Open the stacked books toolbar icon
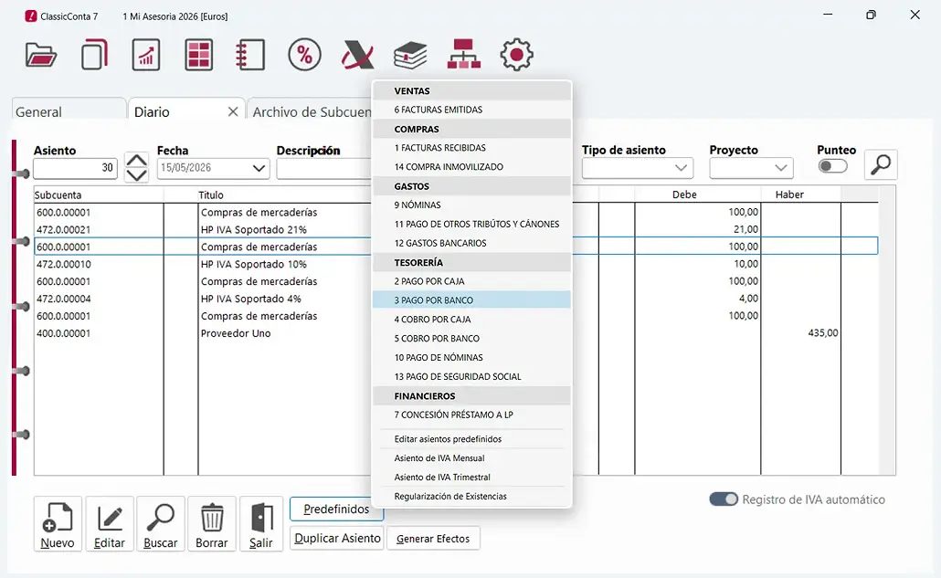The height and width of the screenshot is (578, 941). pyautogui.click(x=410, y=55)
